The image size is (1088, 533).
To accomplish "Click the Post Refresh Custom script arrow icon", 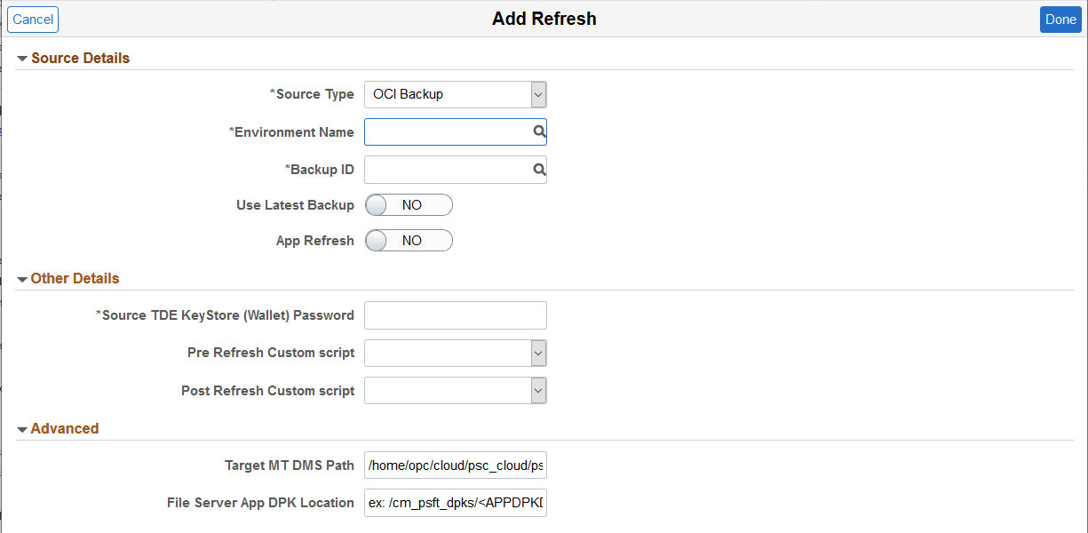I will click(537, 390).
